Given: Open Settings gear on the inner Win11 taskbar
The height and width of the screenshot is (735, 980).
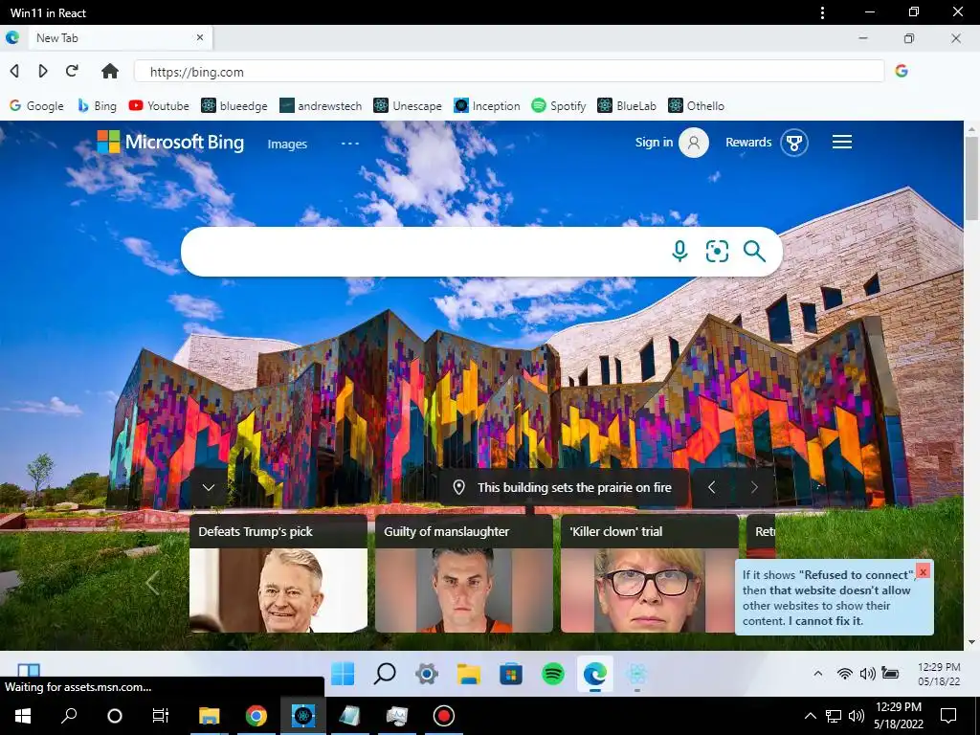Looking at the screenshot, I should tap(427, 674).
